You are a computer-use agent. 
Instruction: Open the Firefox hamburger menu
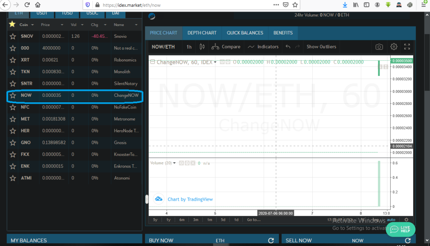pos(424,5)
